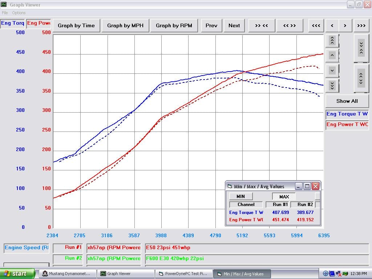372x279 pixels.
Task: Click the horizontal zoom-in '>> <<' button
Action: coord(261,25)
